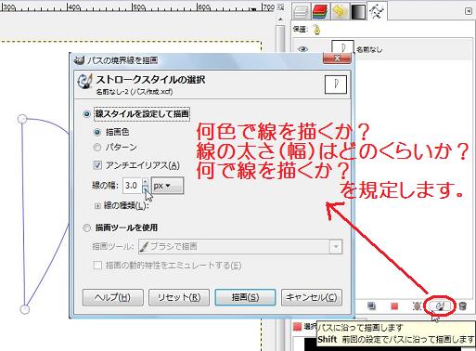Click the selection to path icon
The height and width of the screenshot is (351, 476).
coord(417,306)
